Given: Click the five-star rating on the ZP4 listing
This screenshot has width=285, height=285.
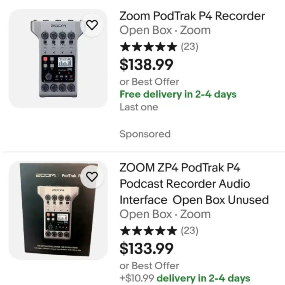Looking at the screenshot, I should point(149,231).
